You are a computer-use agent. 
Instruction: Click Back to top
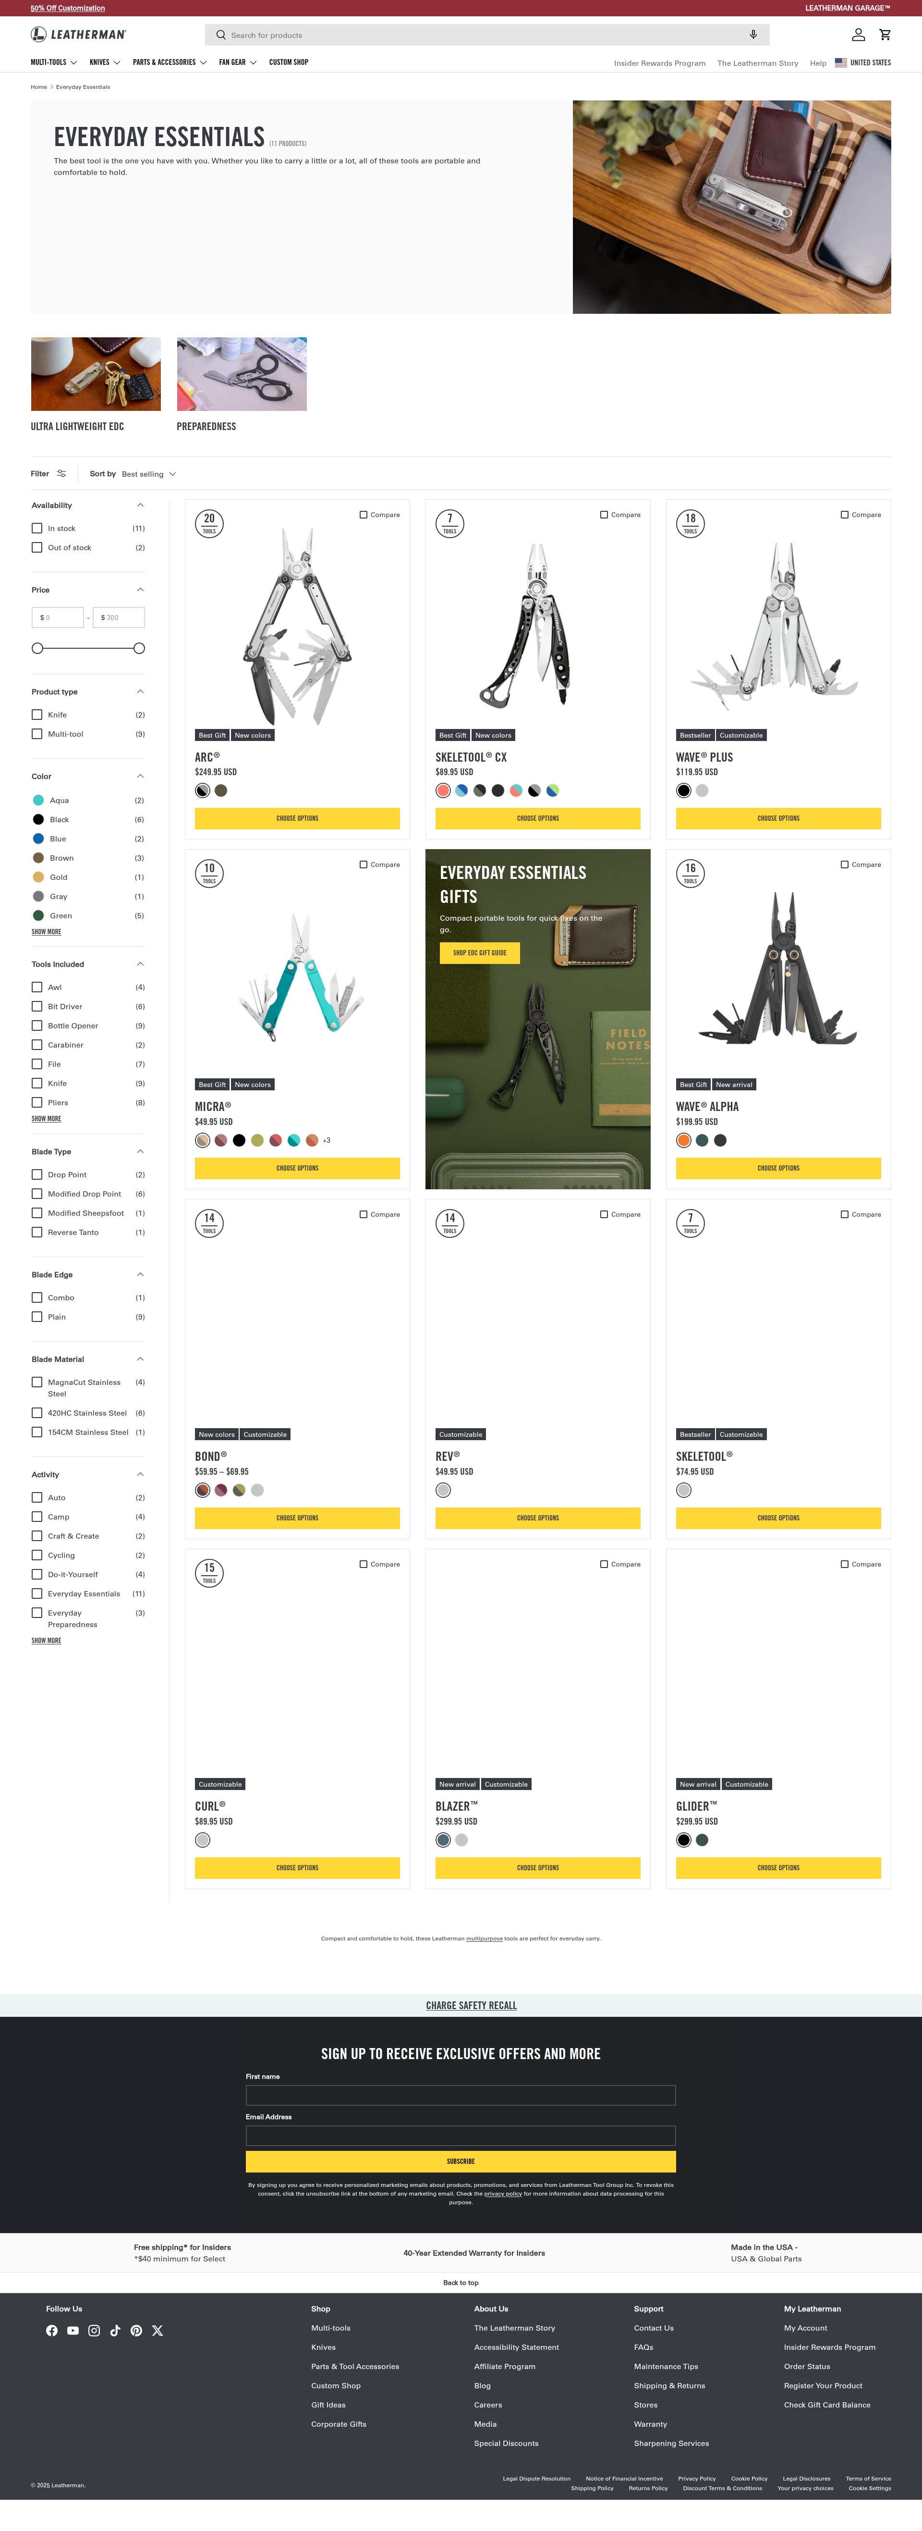click(x=461, y=2283)
